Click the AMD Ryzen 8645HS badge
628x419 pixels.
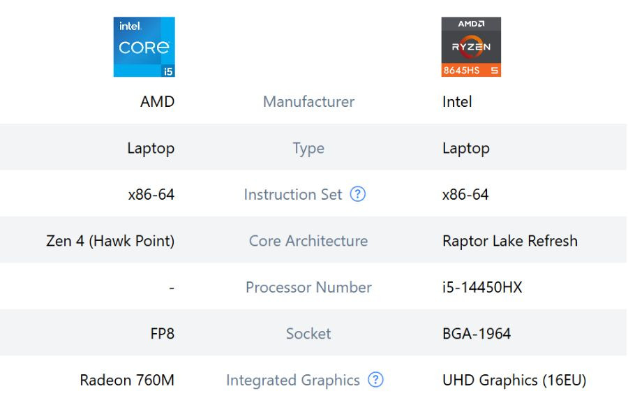[471, 47]
